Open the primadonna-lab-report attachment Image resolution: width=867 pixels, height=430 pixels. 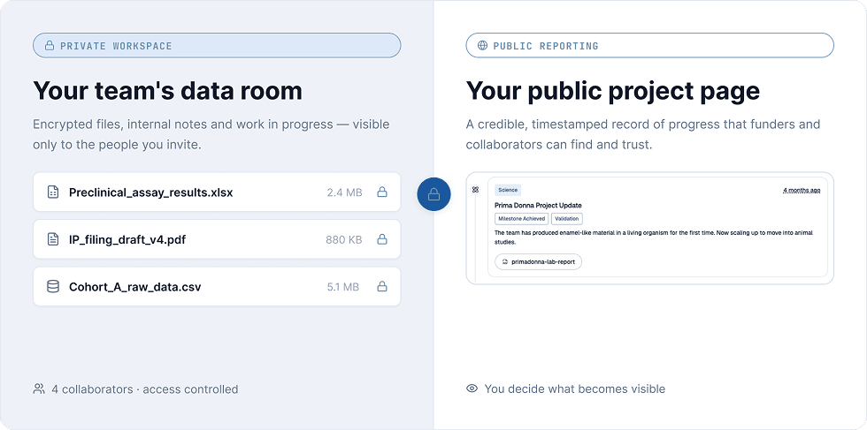point(538,261)
